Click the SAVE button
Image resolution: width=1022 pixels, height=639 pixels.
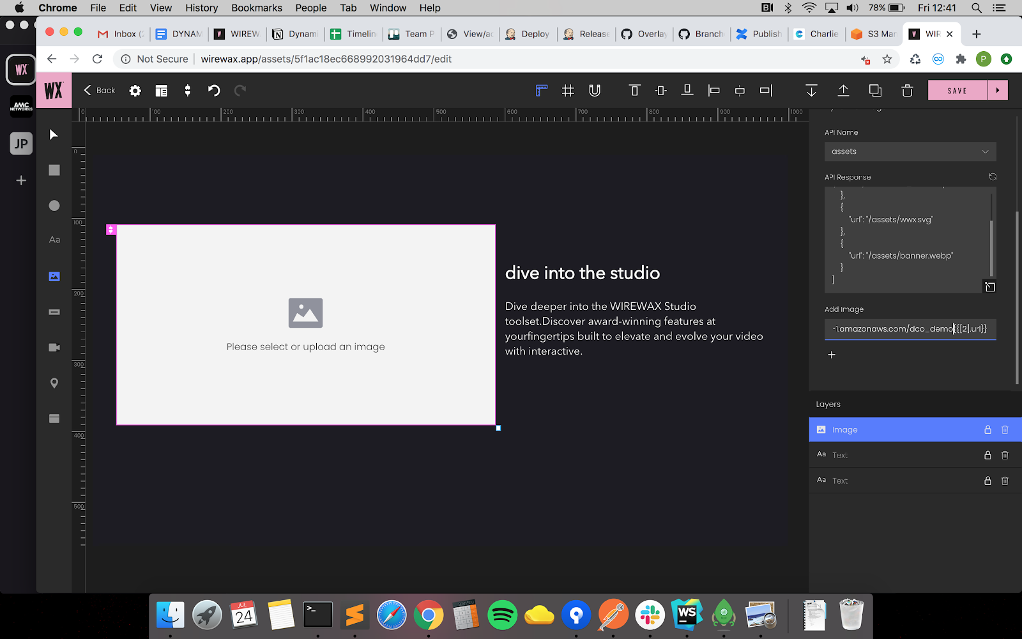point(957,91)
